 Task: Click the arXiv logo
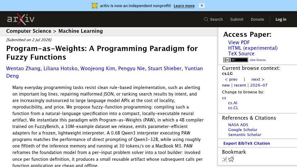(x=21, y=19)
